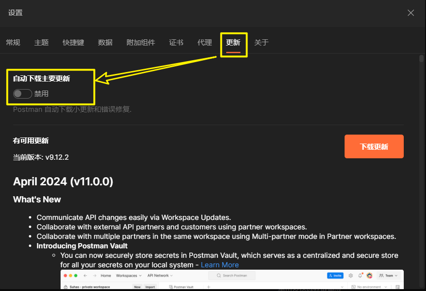Click the 更新 tab
426x291 pixels.
coord(233,43)
